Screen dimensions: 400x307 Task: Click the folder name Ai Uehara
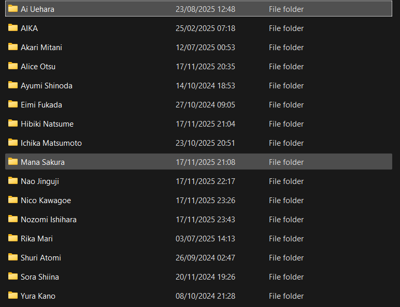tap(37, 9)
